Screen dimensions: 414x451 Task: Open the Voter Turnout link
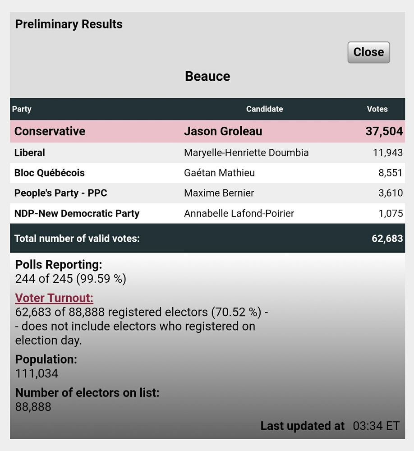54,298
